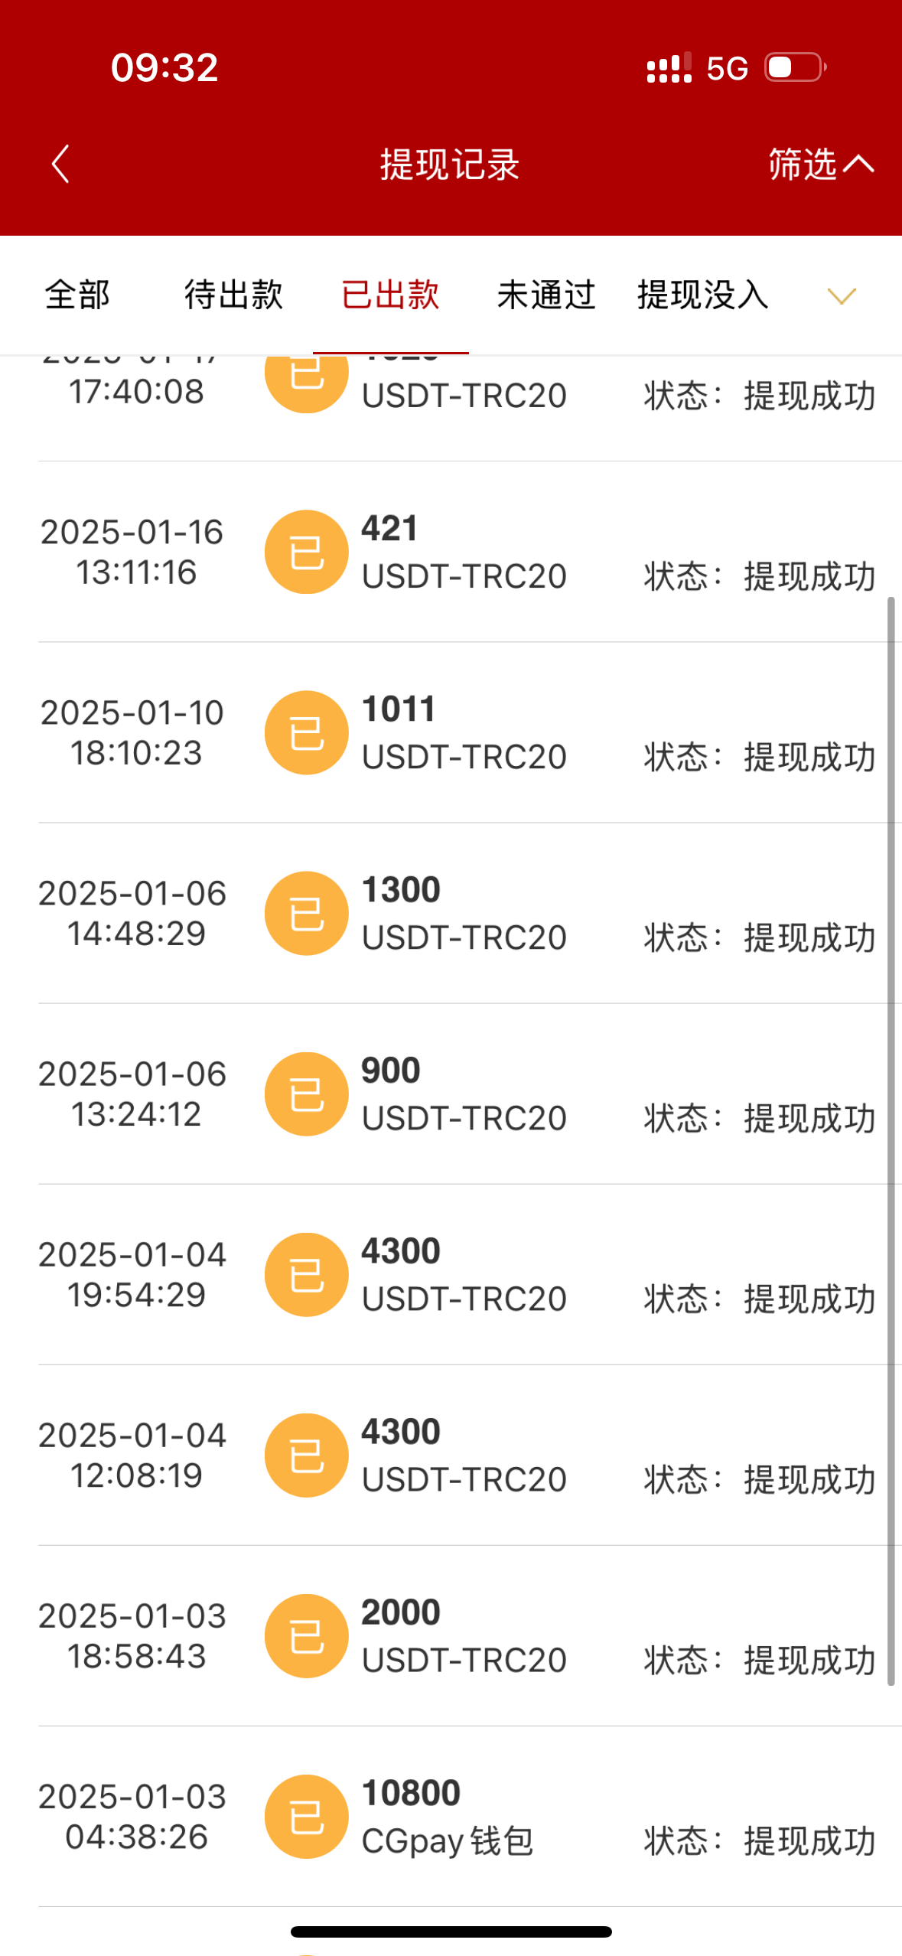Tap the home indicator bar at bottom
The width and height of the screenshot is (902, 1956).
coord(451,1932)
